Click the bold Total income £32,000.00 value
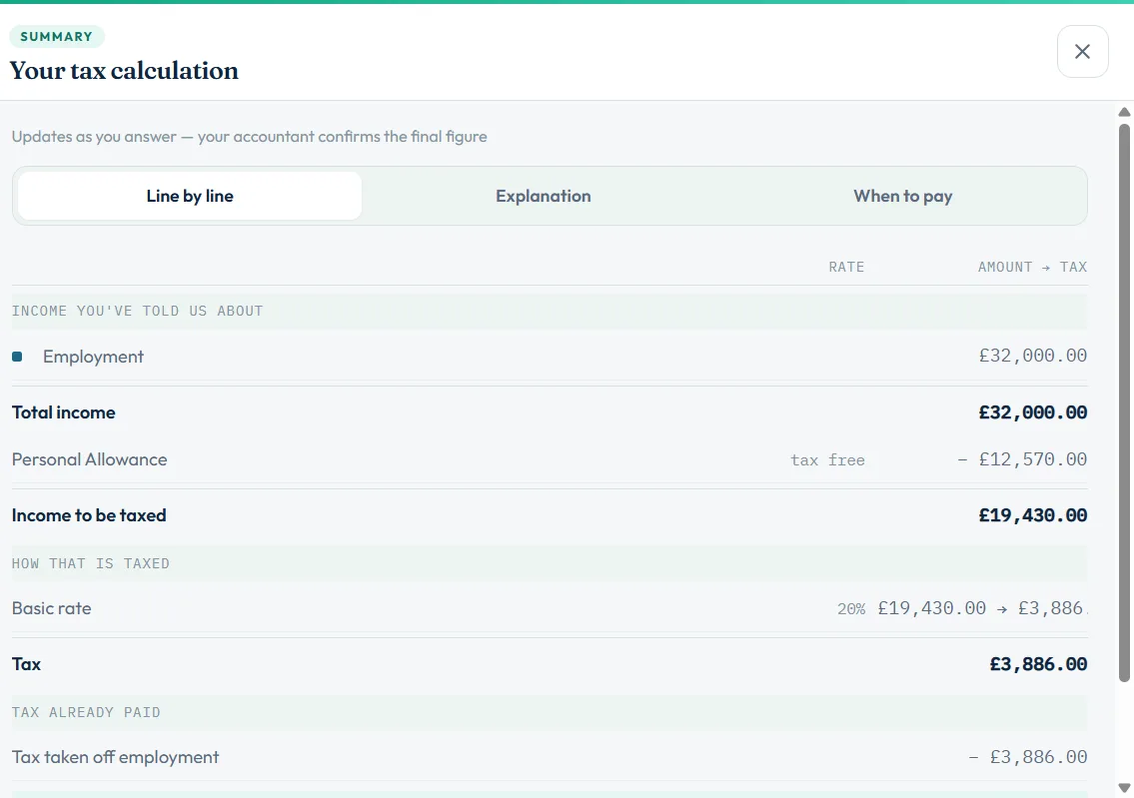Image resolution: width=1134 pixels, height=798 pixels. (x=1033, y=412)
